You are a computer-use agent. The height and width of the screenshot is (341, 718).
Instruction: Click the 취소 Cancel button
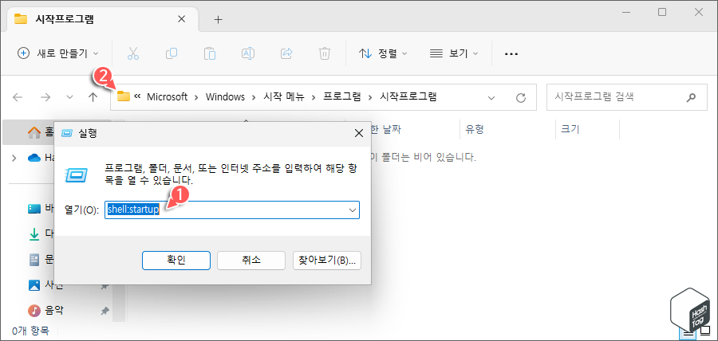tap(251, 260)
